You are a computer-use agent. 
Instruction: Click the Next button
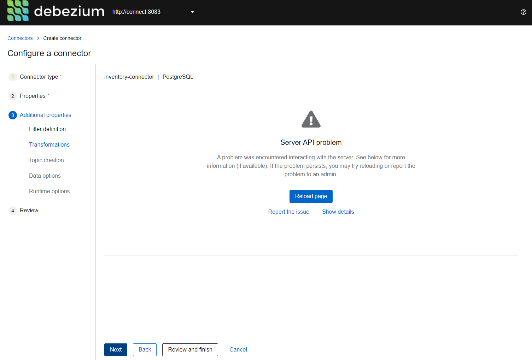pyautogui.click(x=116, y=349)
